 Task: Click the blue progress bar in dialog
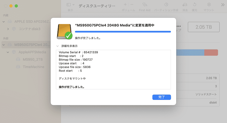tap(123, 32)
